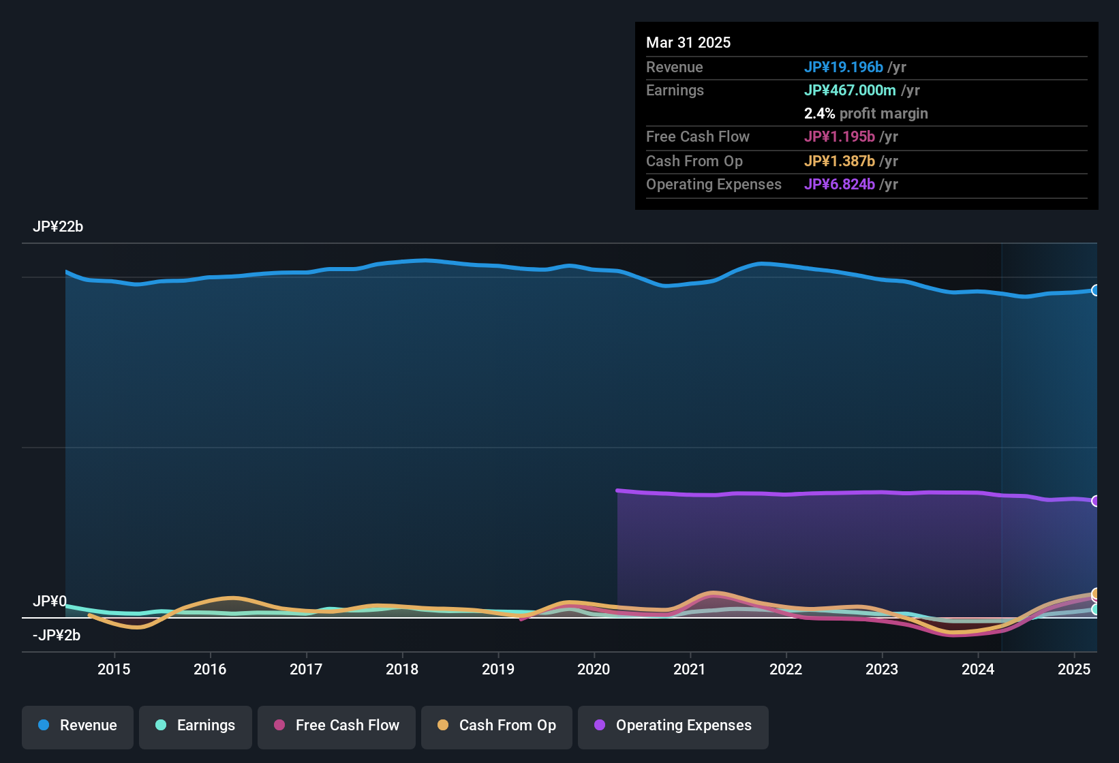This screenshot has width=1119, height=763.
Task: Click the JP¥0 y-axis label
Action: pos(50,602)
